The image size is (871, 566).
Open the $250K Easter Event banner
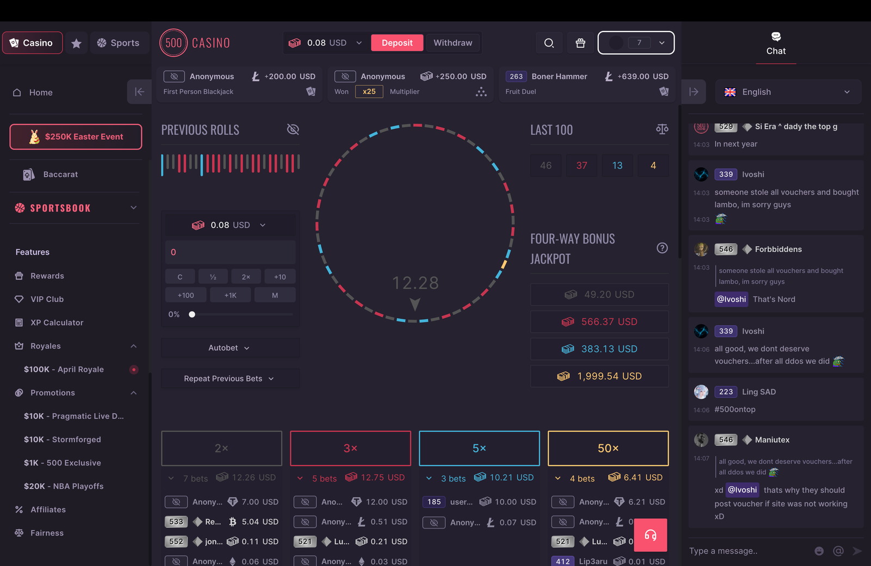coord(76,136)
